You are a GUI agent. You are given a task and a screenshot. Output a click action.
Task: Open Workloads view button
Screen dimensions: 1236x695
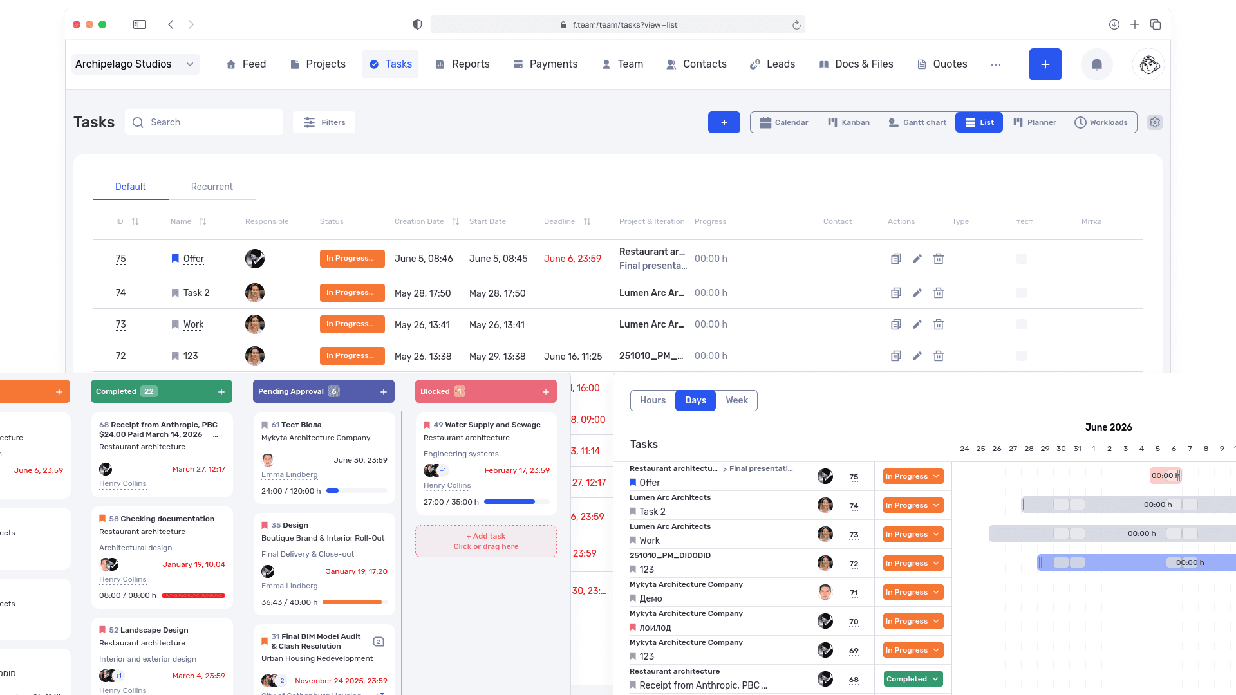coord(1101,122)
